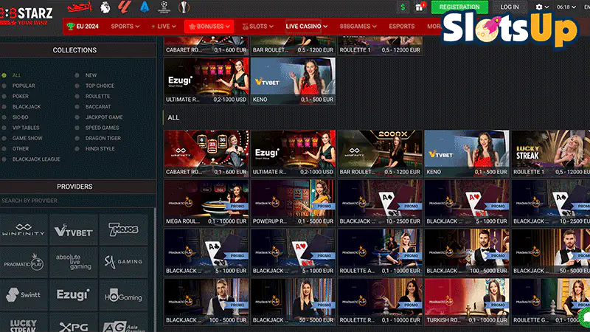Open the 888Starz logo home link

26,16
